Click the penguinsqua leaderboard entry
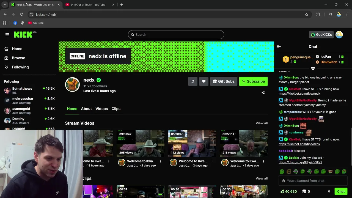The width and height of the screenshot is (352, 198). pos(298,59)
